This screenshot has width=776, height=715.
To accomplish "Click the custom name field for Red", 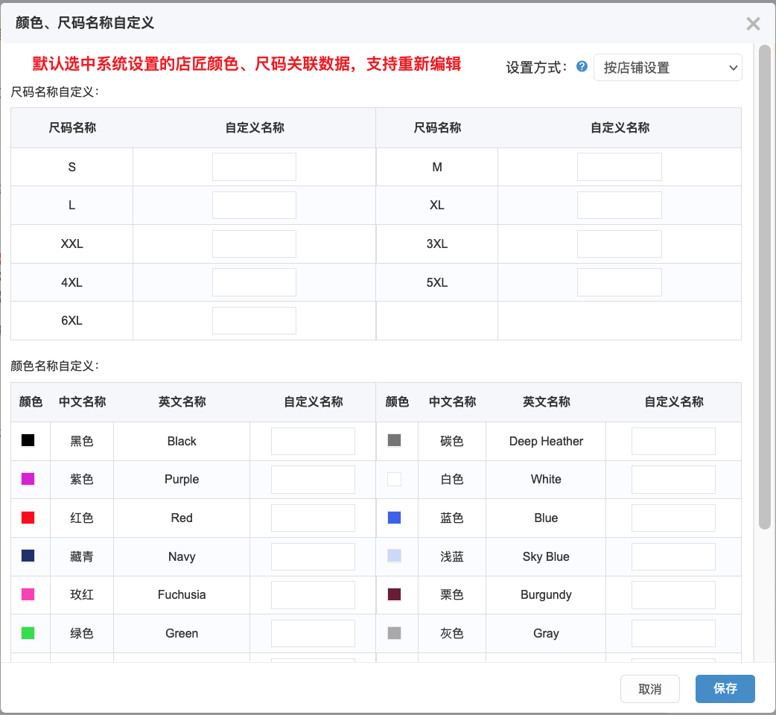I will pyautogui.click(x=313, y=518).
